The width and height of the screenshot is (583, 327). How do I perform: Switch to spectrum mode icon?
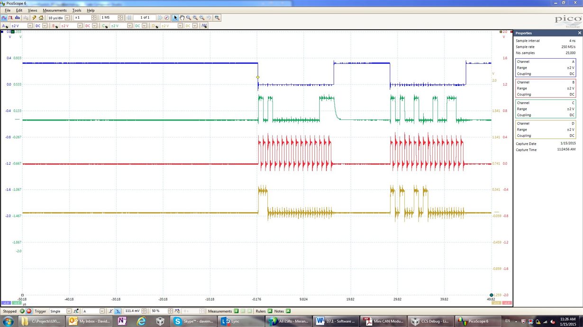coord(18,18)
